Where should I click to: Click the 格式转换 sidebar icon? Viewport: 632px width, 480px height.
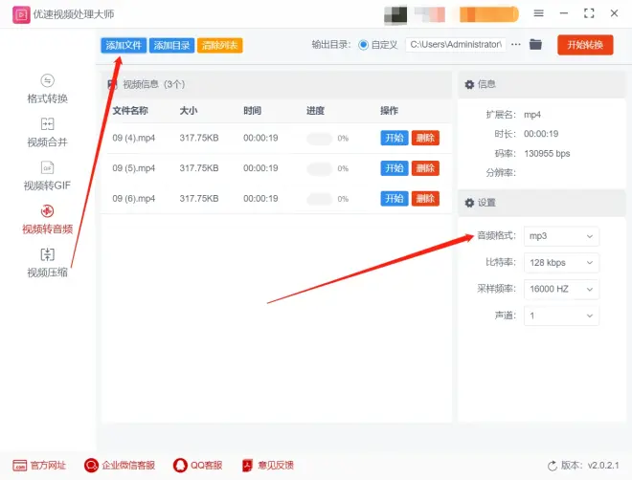click(47, 80)
